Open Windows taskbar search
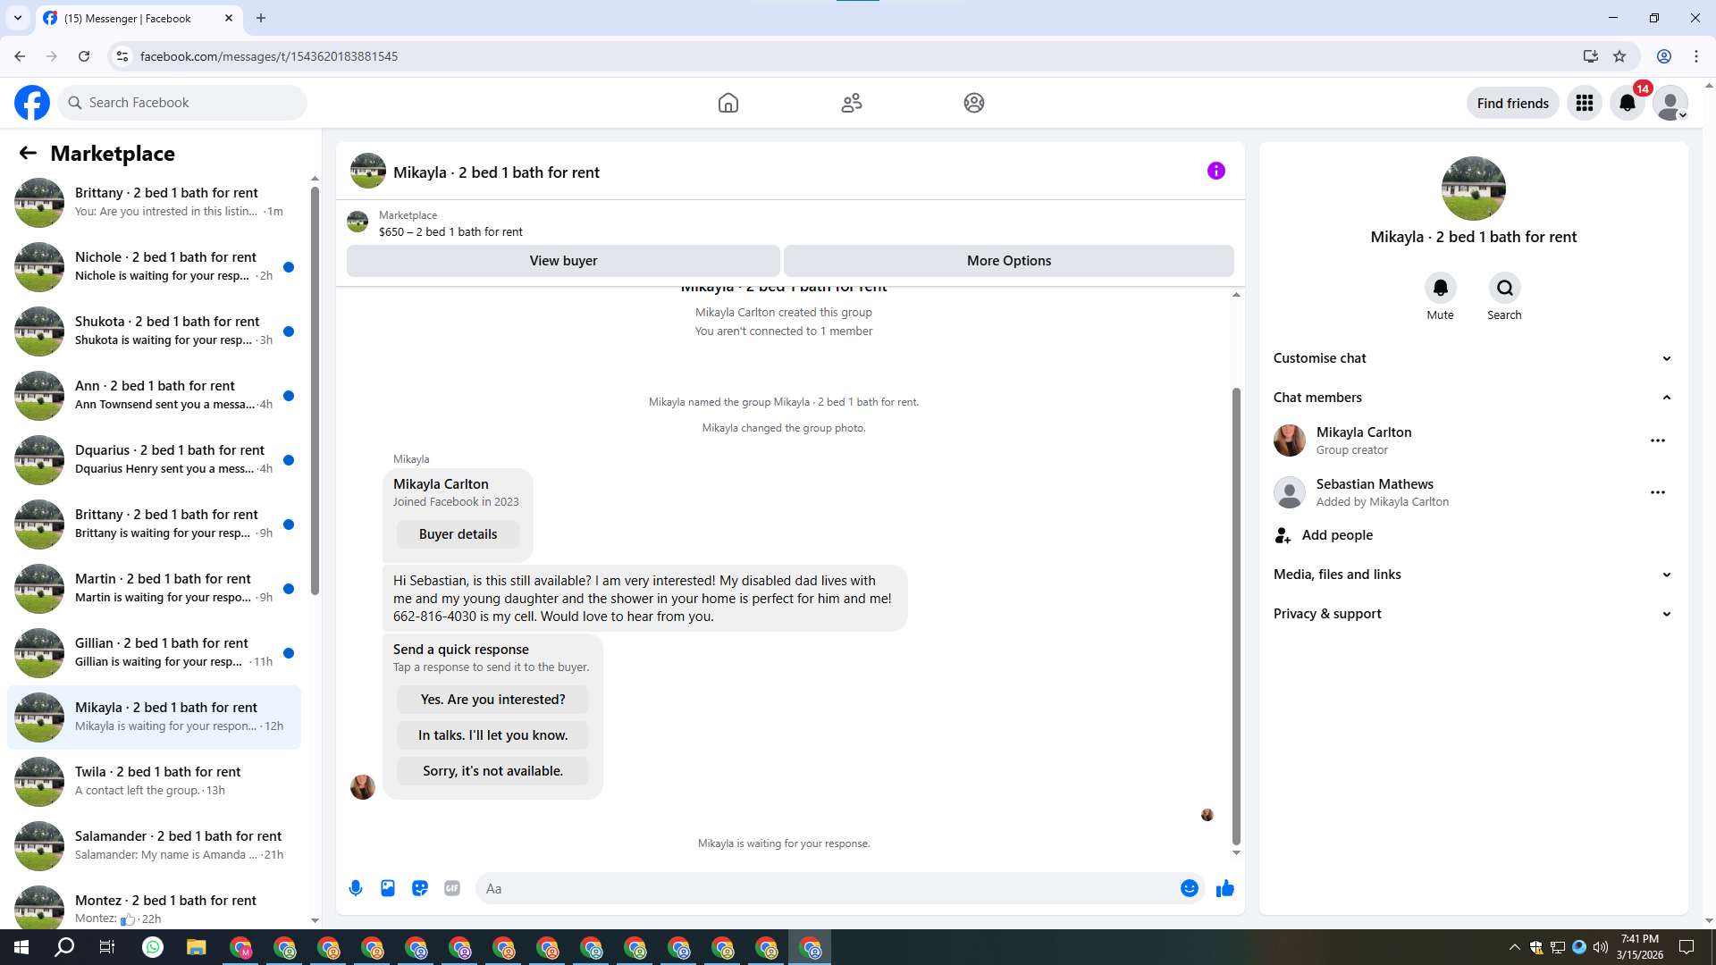The height and width of the screenshot is (965, 1716). point(64,947)
